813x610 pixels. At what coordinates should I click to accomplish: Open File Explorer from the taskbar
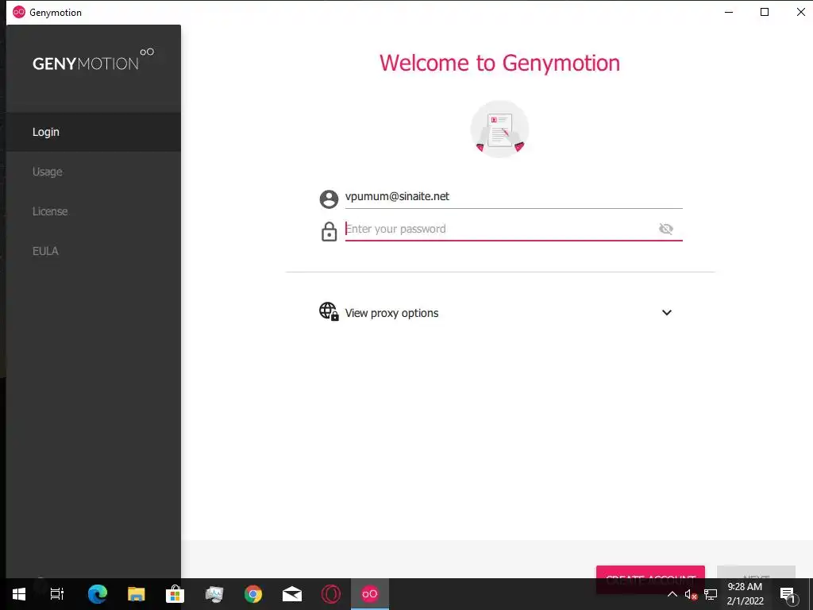pos(137,594)
